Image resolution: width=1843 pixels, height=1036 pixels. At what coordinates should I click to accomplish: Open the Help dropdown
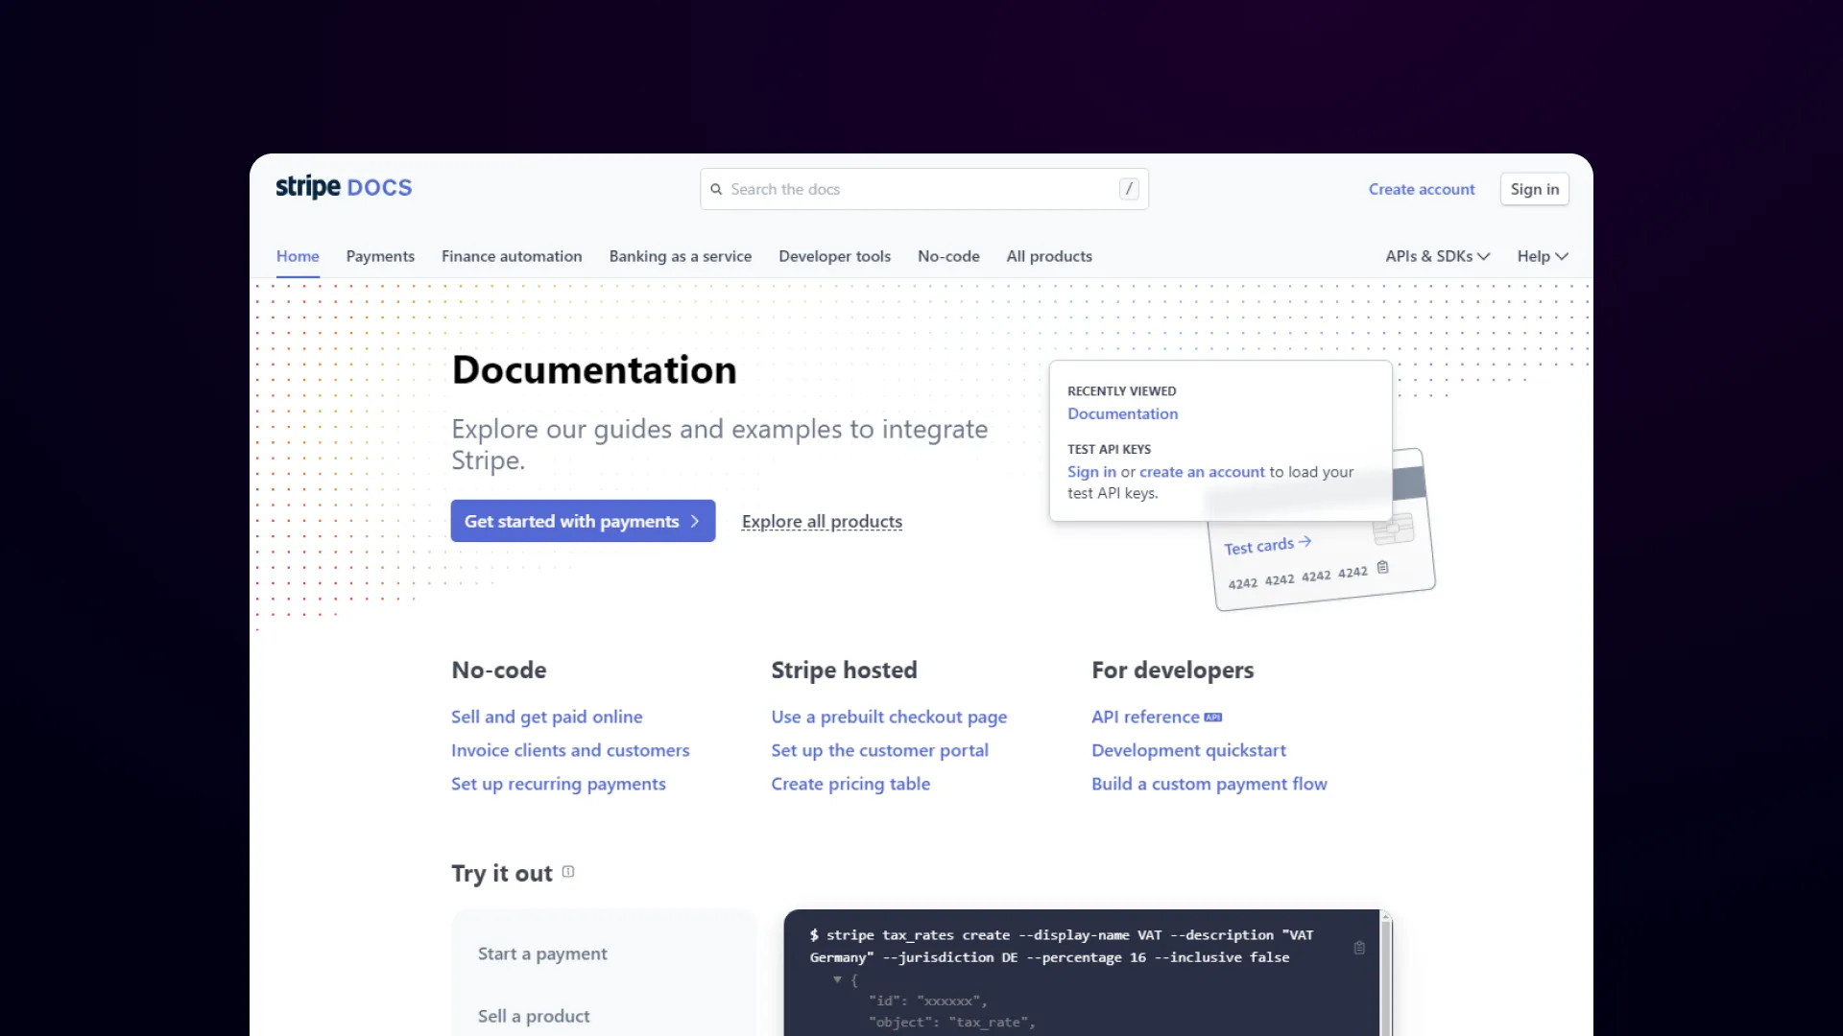[x=1541, y=256]
